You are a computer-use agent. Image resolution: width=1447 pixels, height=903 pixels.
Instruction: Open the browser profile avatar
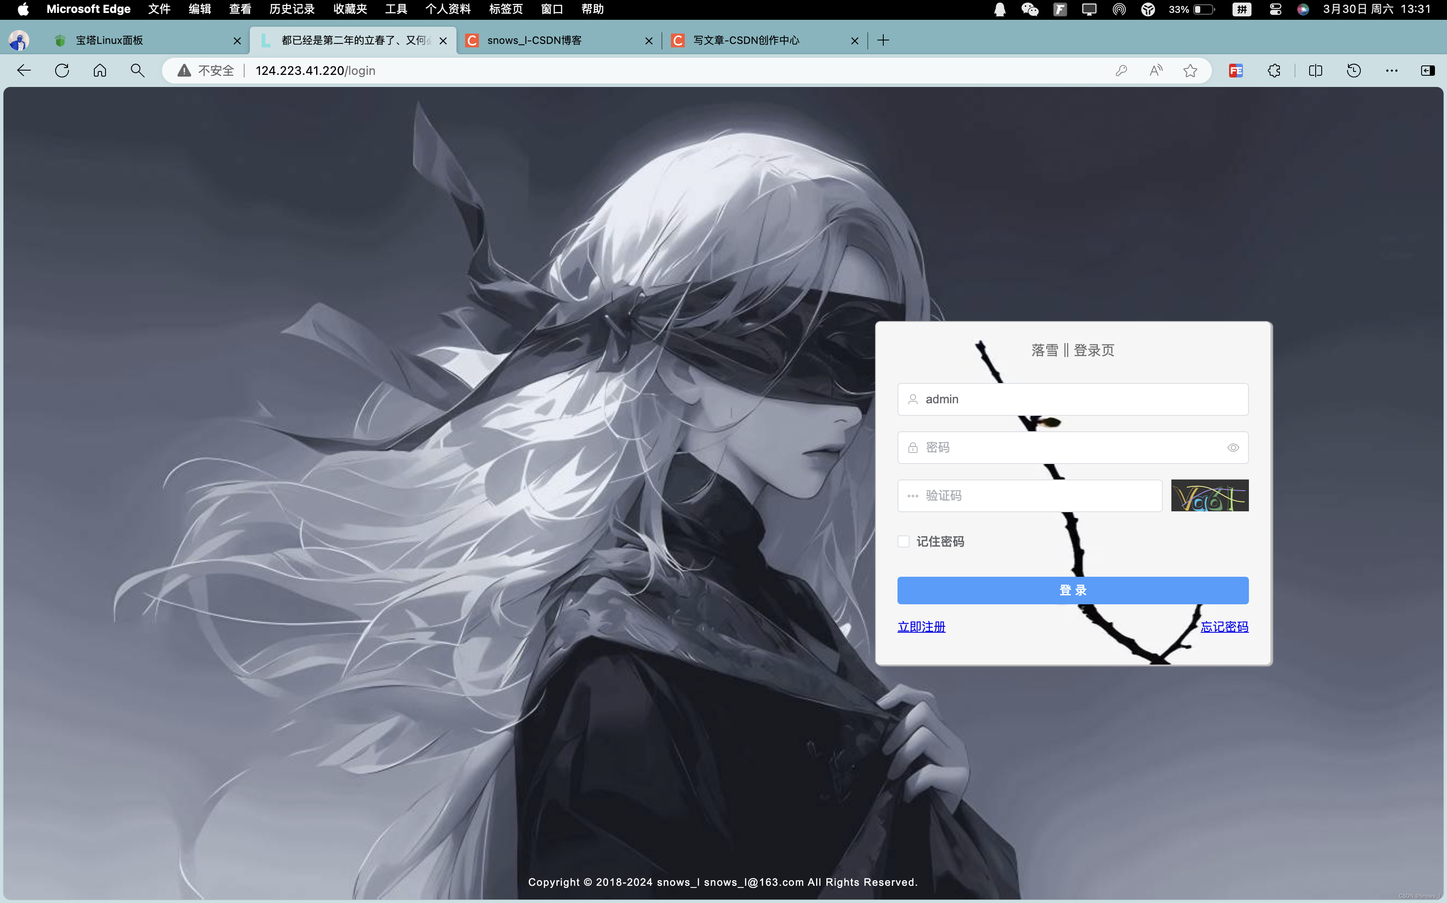(19, 40)
